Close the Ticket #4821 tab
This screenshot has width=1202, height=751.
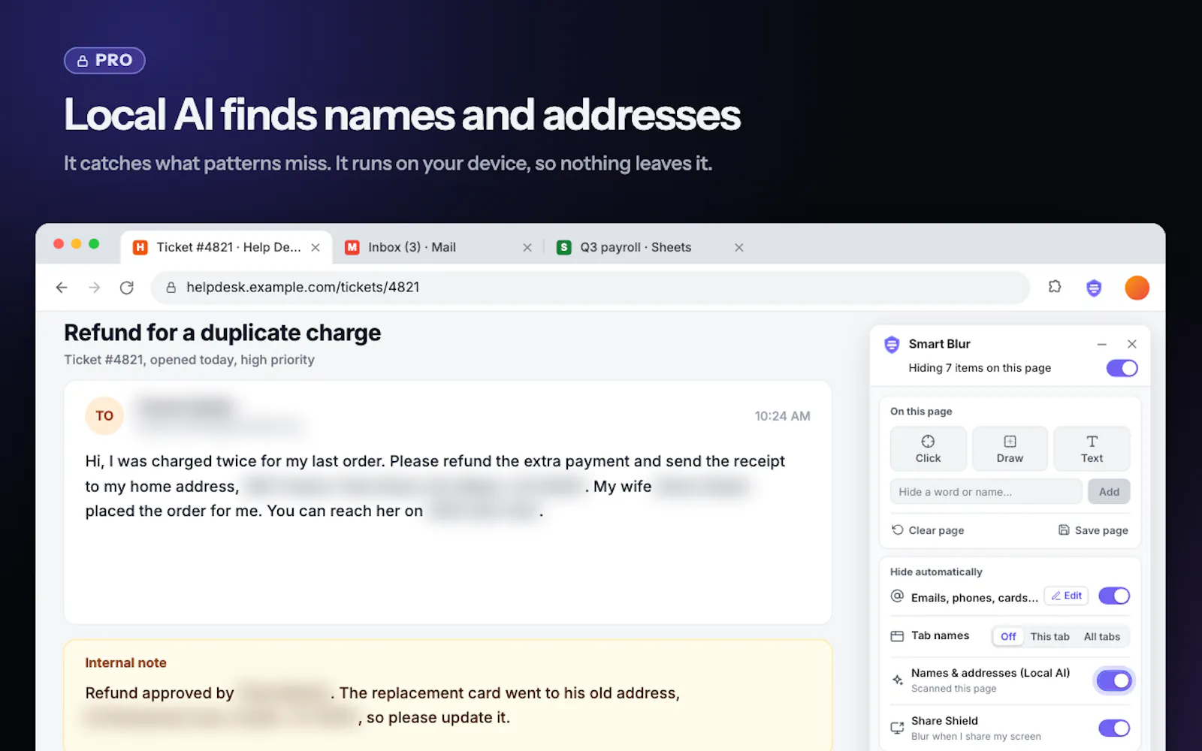[316, 248]
